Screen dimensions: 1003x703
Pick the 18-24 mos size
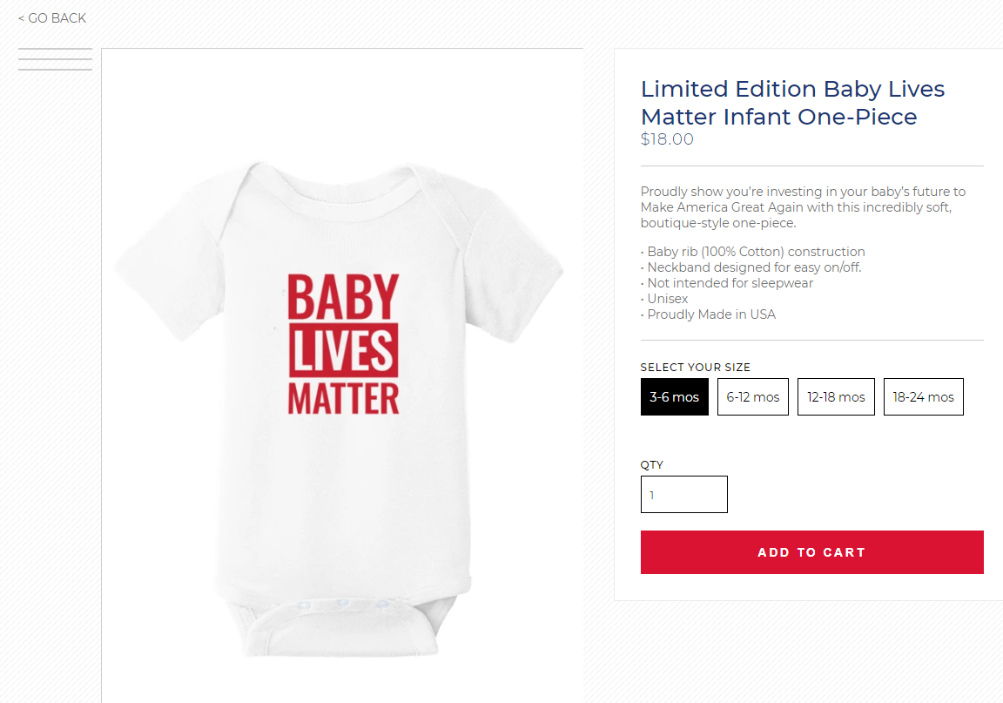pos(923,397)
